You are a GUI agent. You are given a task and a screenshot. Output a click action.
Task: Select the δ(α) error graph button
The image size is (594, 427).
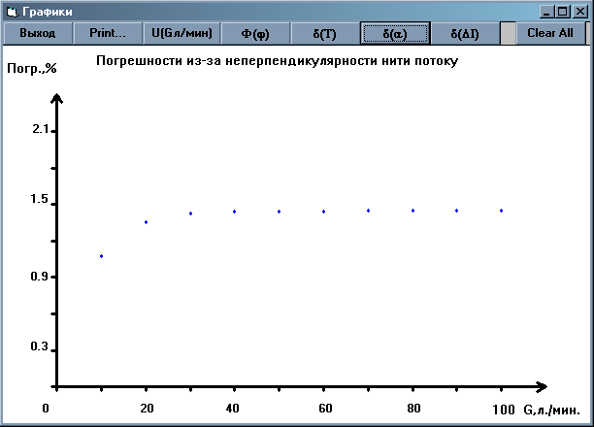[x=395, y=33]
